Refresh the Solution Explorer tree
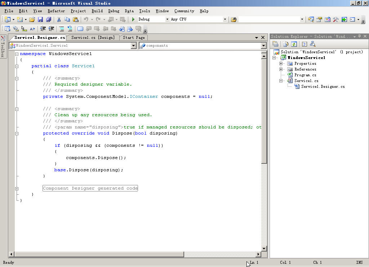 [294, 44]
